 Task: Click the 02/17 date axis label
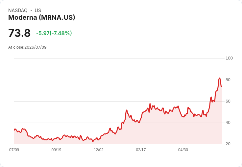point(141,150)
